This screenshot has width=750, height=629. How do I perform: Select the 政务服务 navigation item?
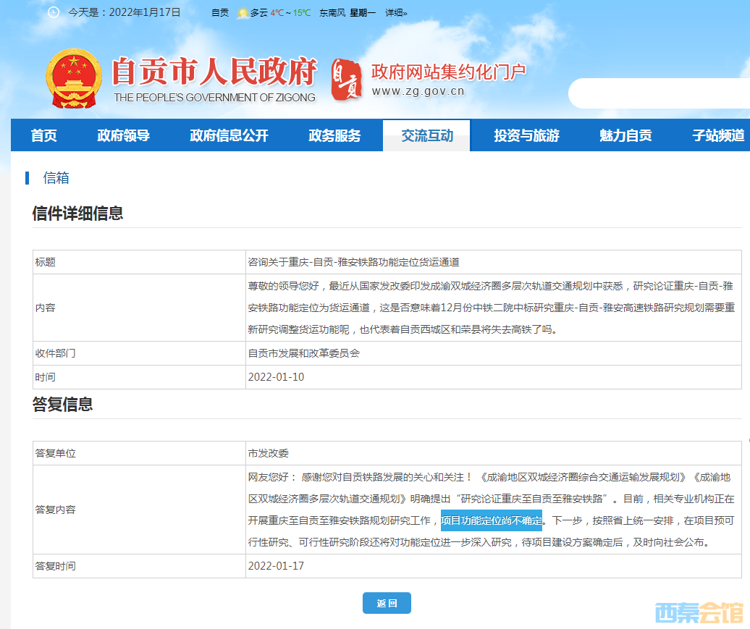tap(334, 135)
